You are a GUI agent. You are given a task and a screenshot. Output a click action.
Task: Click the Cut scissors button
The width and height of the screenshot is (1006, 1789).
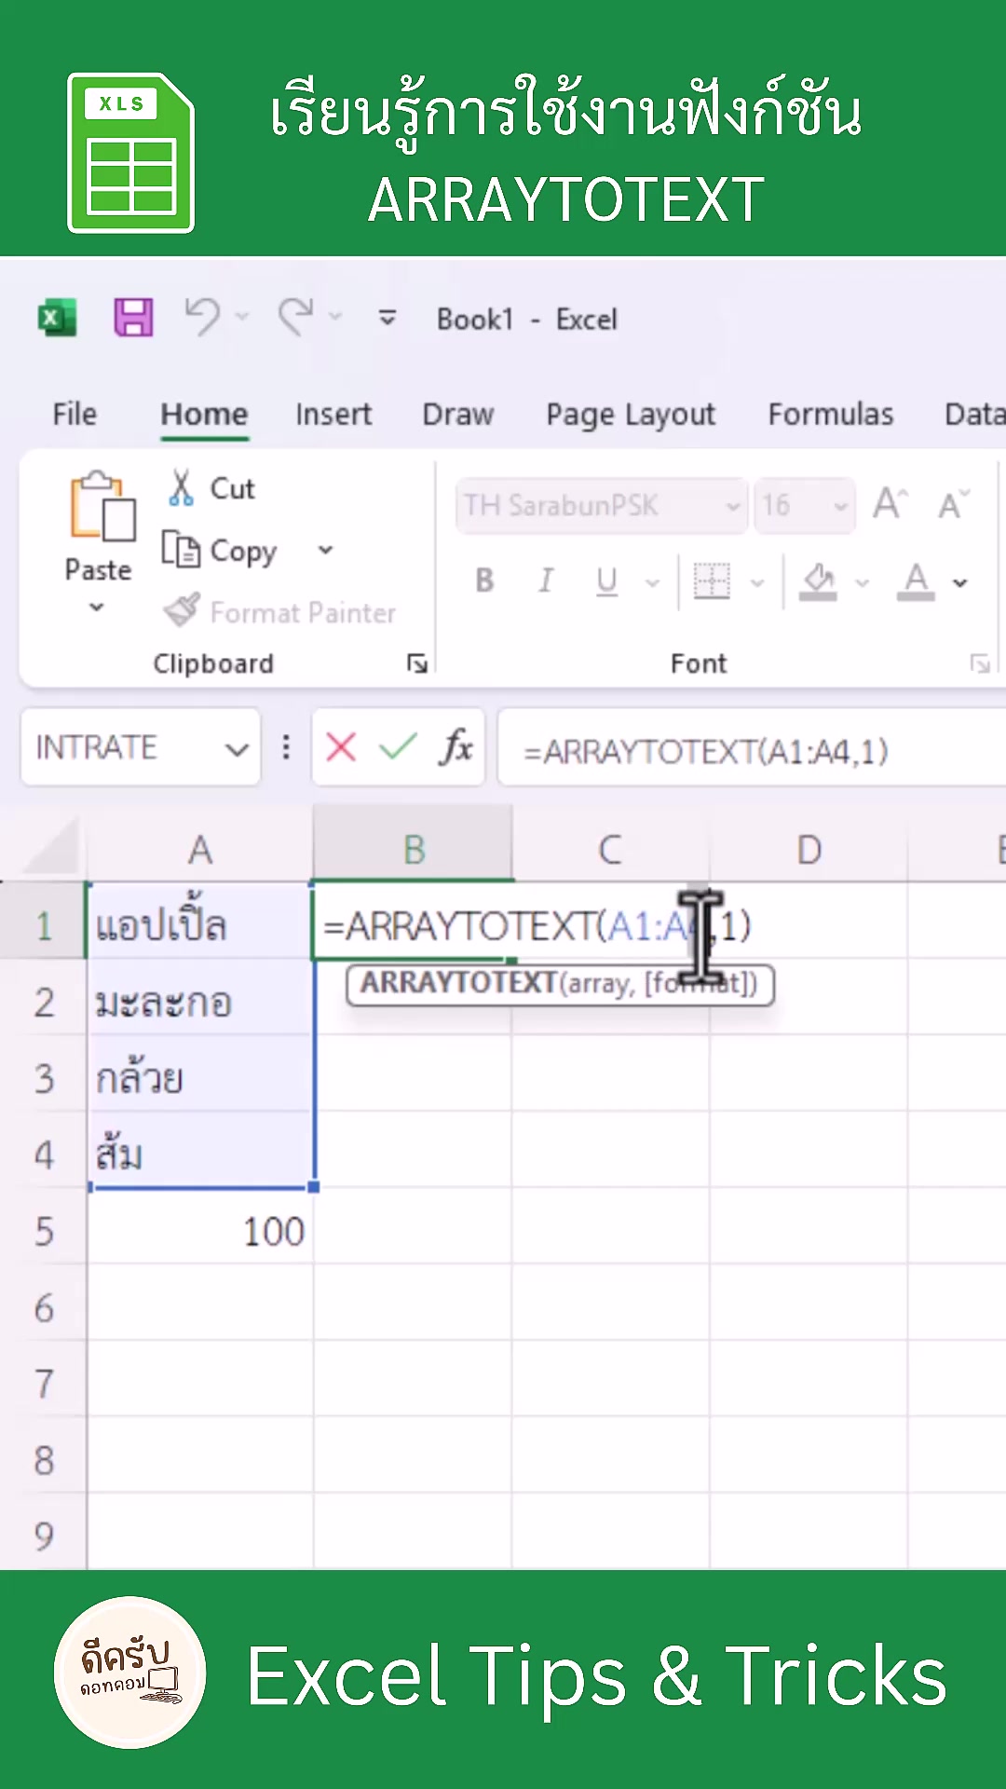tap(211, 488)
